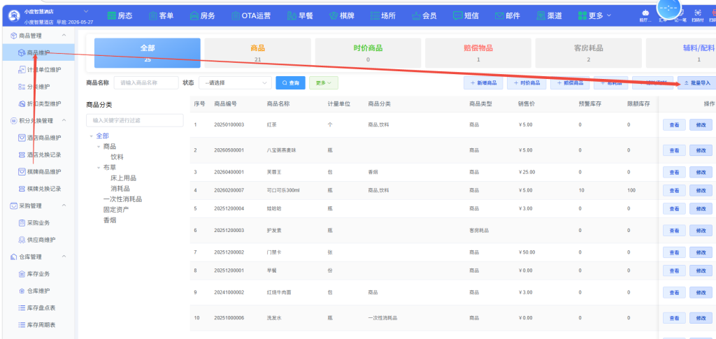Screen dimensions: 716x339
Task: Click the 新增商品 button
Action: click(483, 82)
